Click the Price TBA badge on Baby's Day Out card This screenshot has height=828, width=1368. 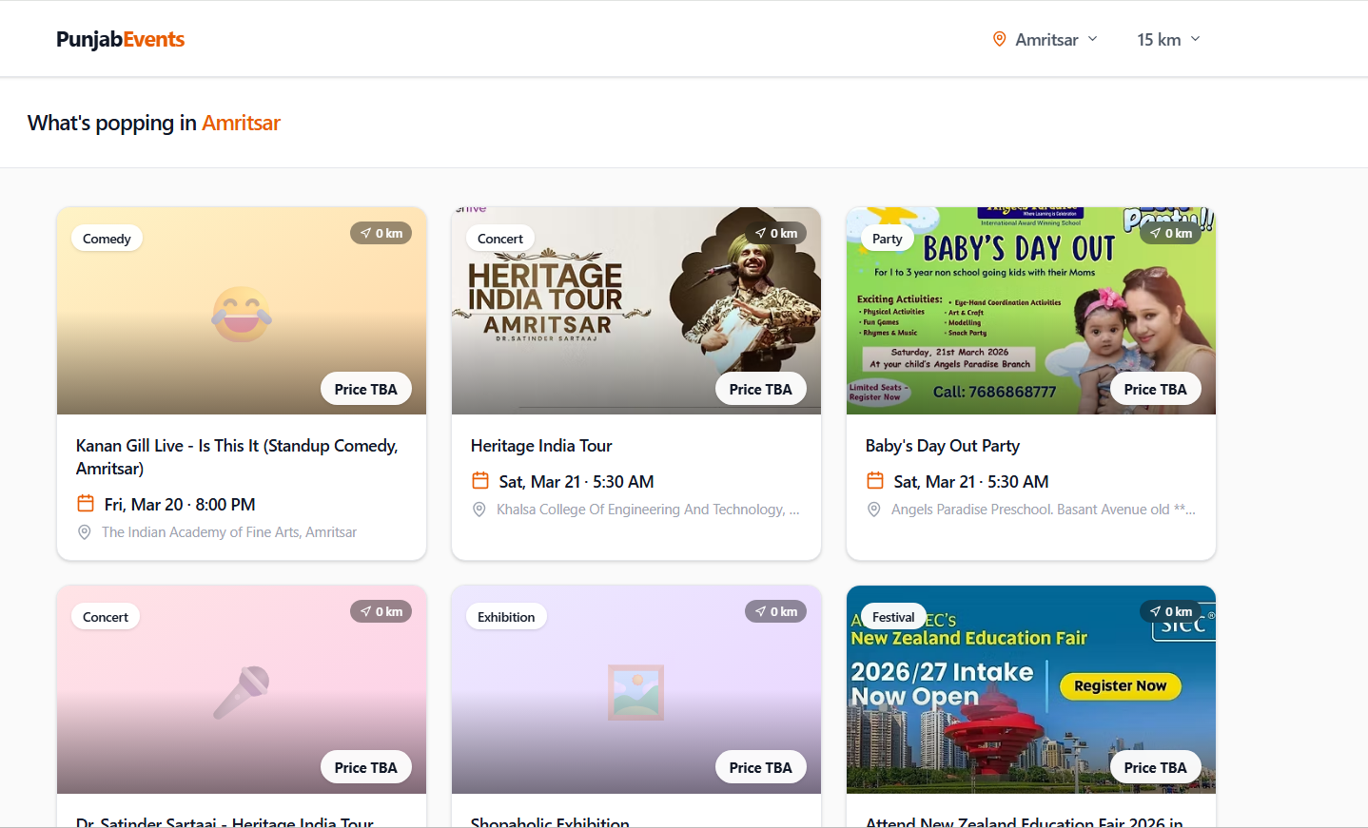pyautogui.click(x=1155, y=389)
